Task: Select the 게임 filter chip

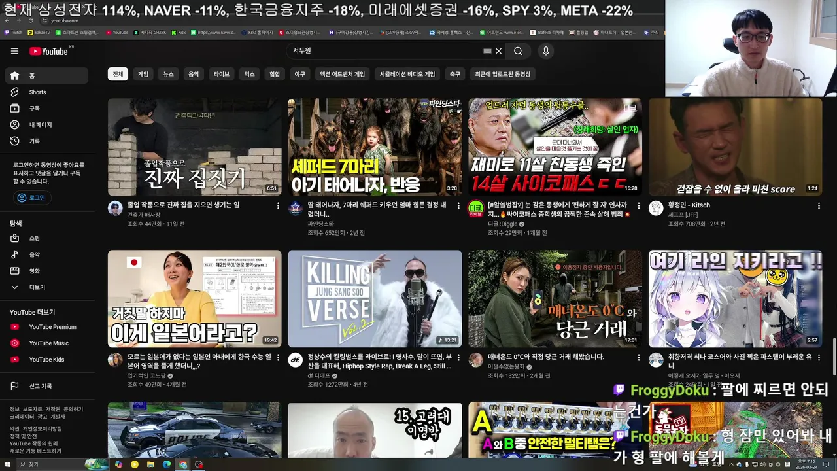Action: tap(143, 74)
